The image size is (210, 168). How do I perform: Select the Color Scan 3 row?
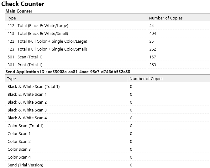point(19,149)
